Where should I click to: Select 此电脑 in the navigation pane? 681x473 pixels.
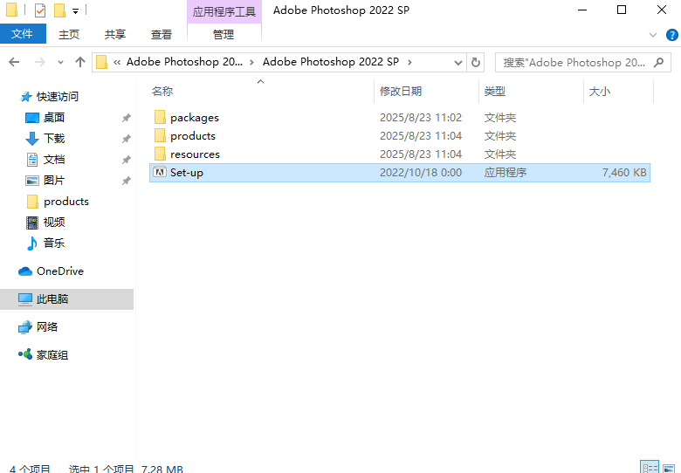[x=52, y=299]
